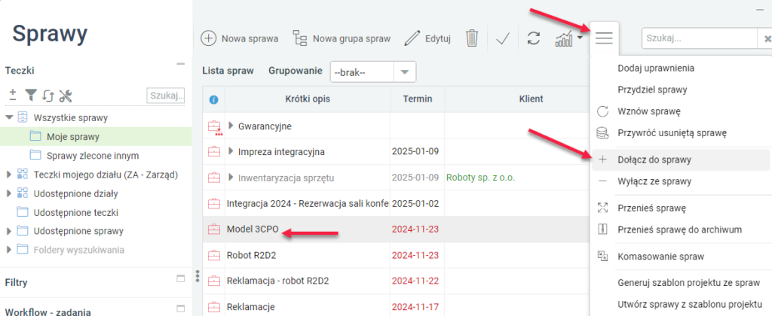The height and width of the screenshot is (316, 772).
Task: Click the briefcase icon of Reklamacje row
Action: tap(213, 307)
